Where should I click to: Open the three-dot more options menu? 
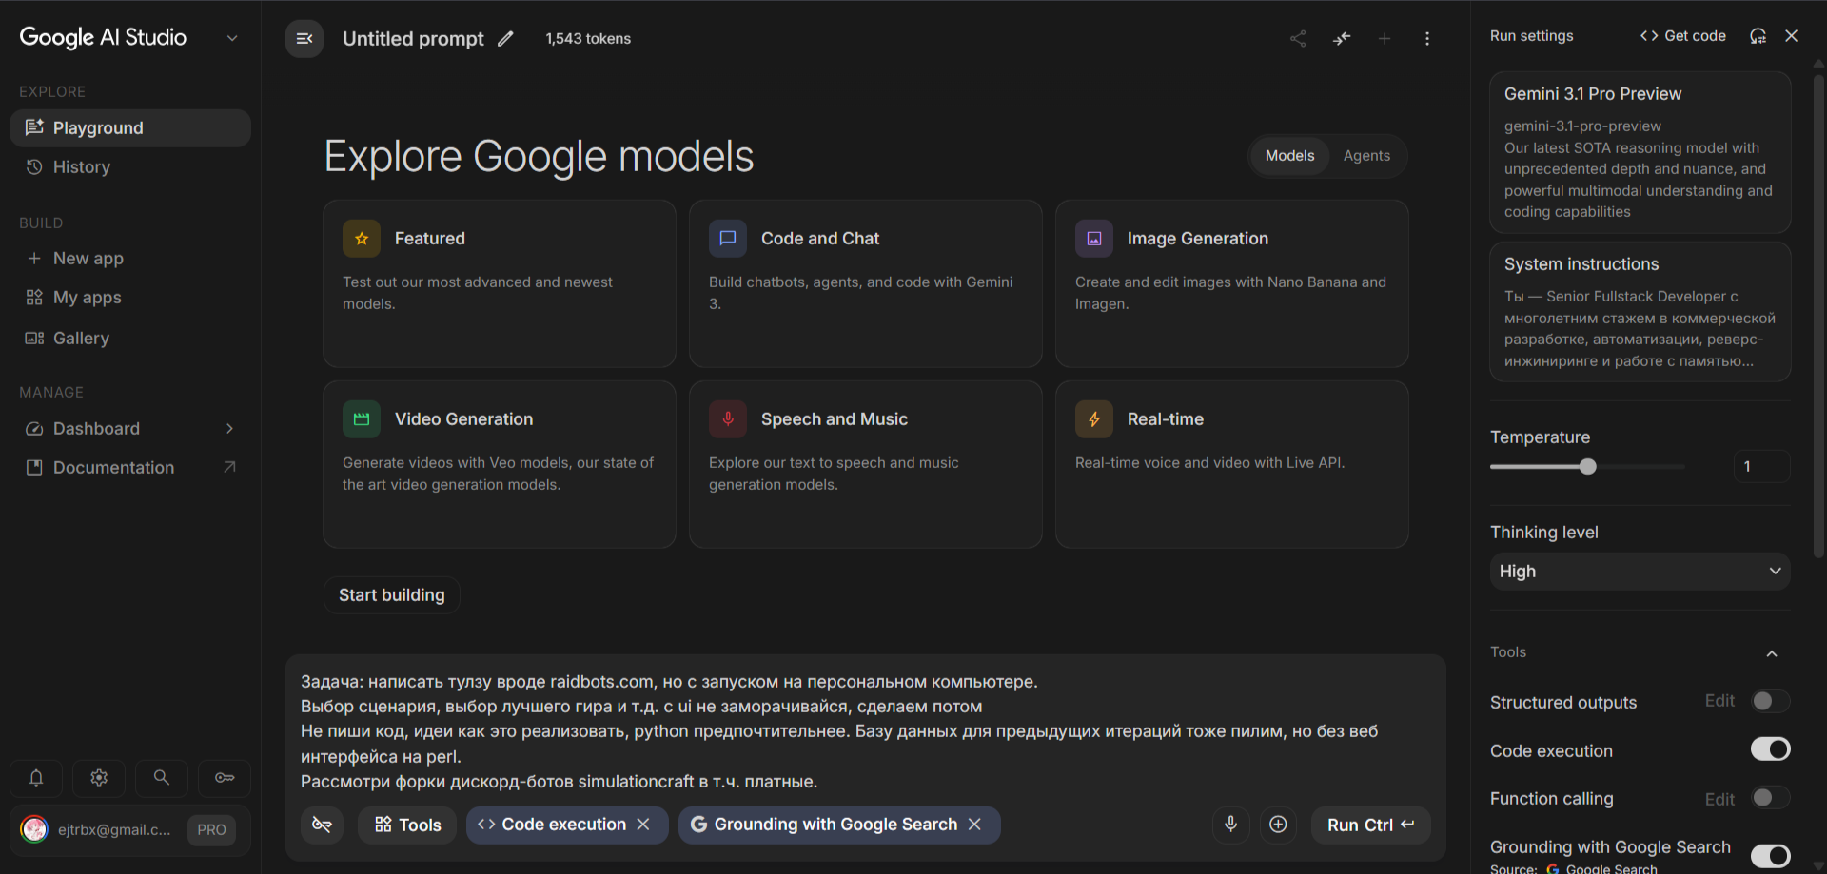[1427, 39]
